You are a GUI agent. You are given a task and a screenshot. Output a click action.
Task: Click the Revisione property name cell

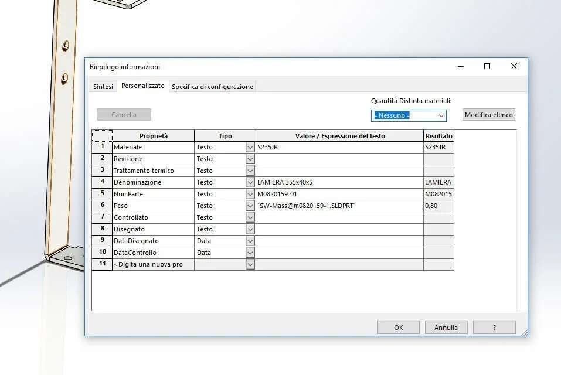pos(153,159)
